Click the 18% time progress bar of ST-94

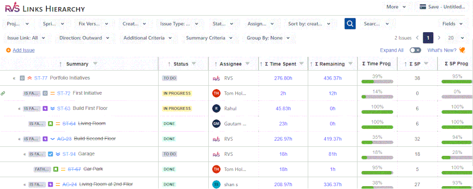377,157
